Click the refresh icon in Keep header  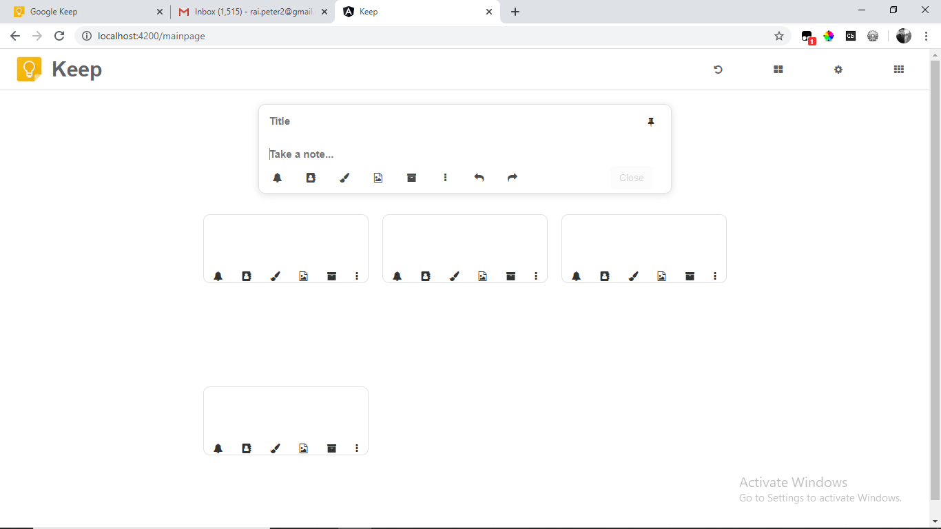(718, 70)
